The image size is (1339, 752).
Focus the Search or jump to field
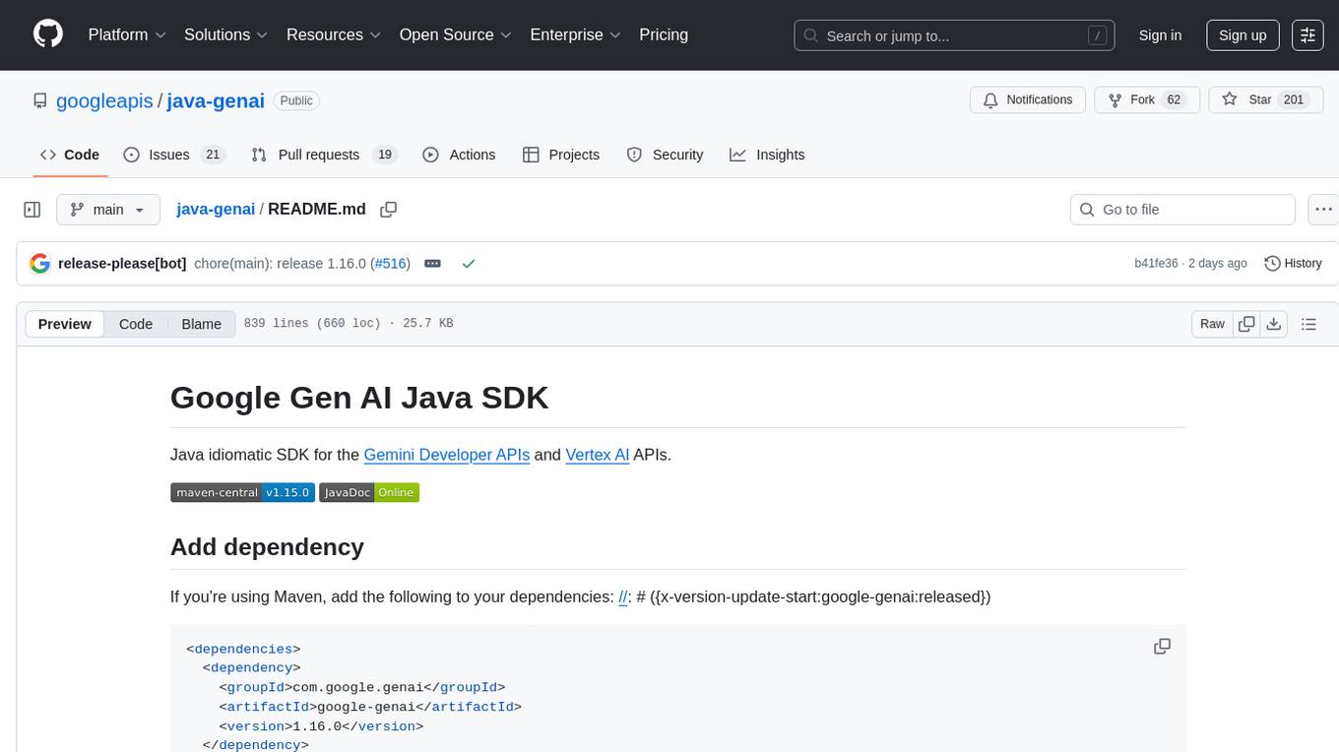pos(954,35)
